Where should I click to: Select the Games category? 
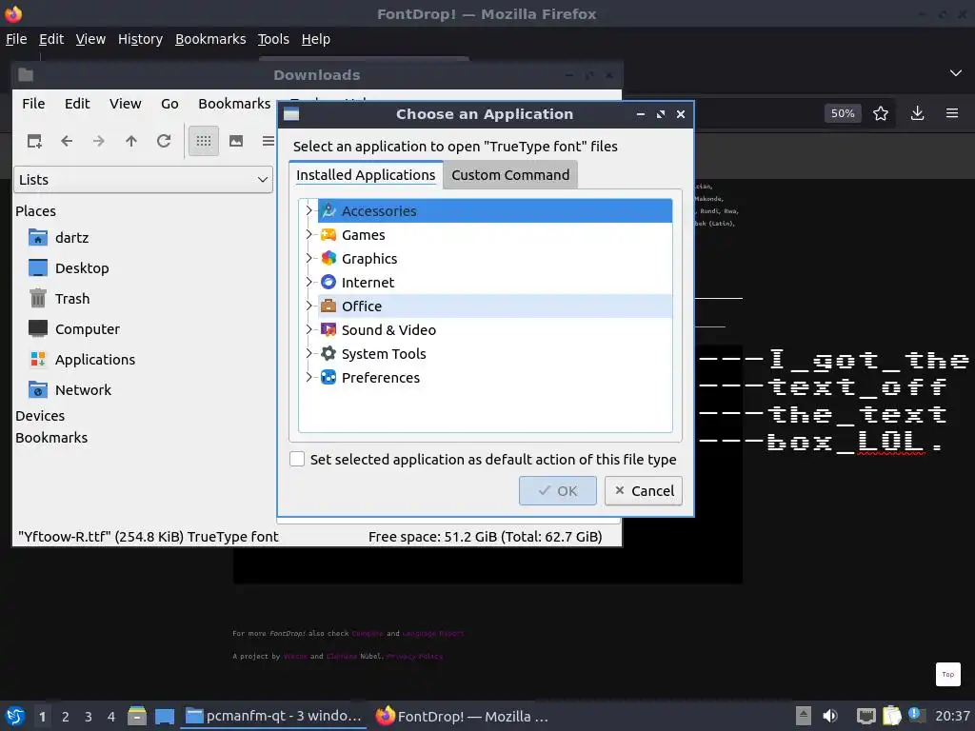[495, 235]
